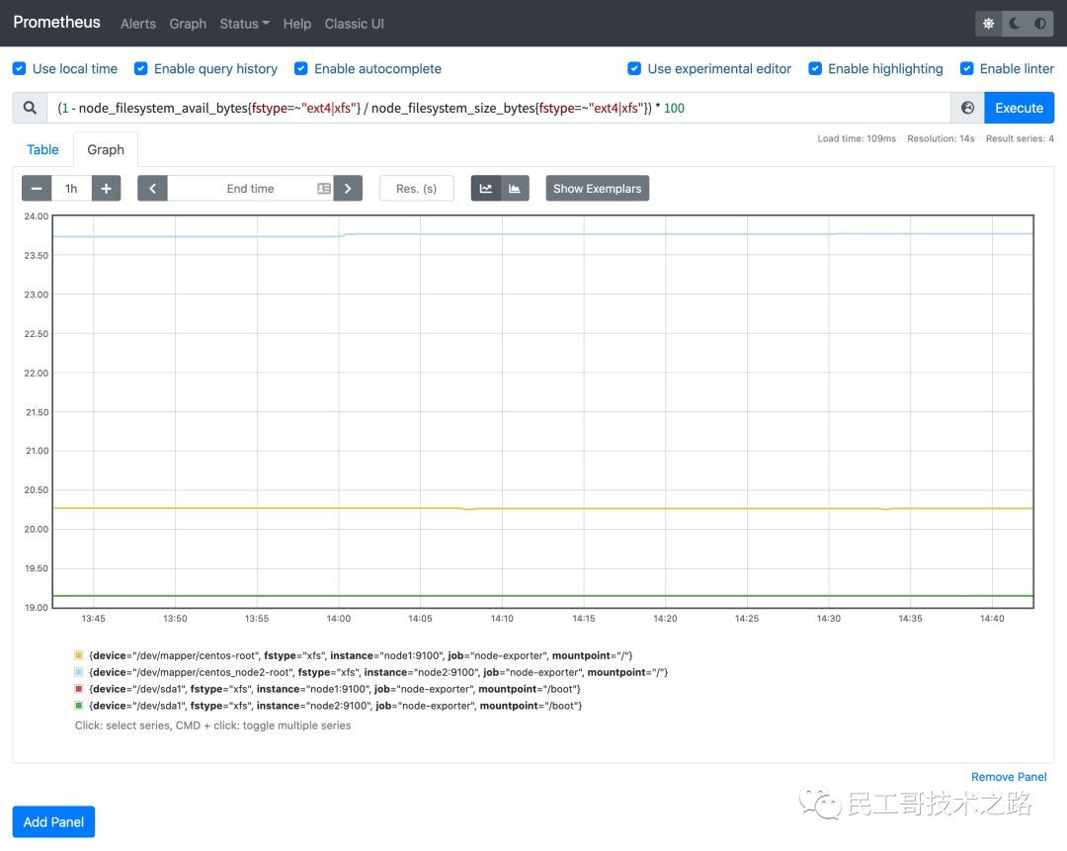
Task: Run the query with Execute button
Action: click(1019, 108)
